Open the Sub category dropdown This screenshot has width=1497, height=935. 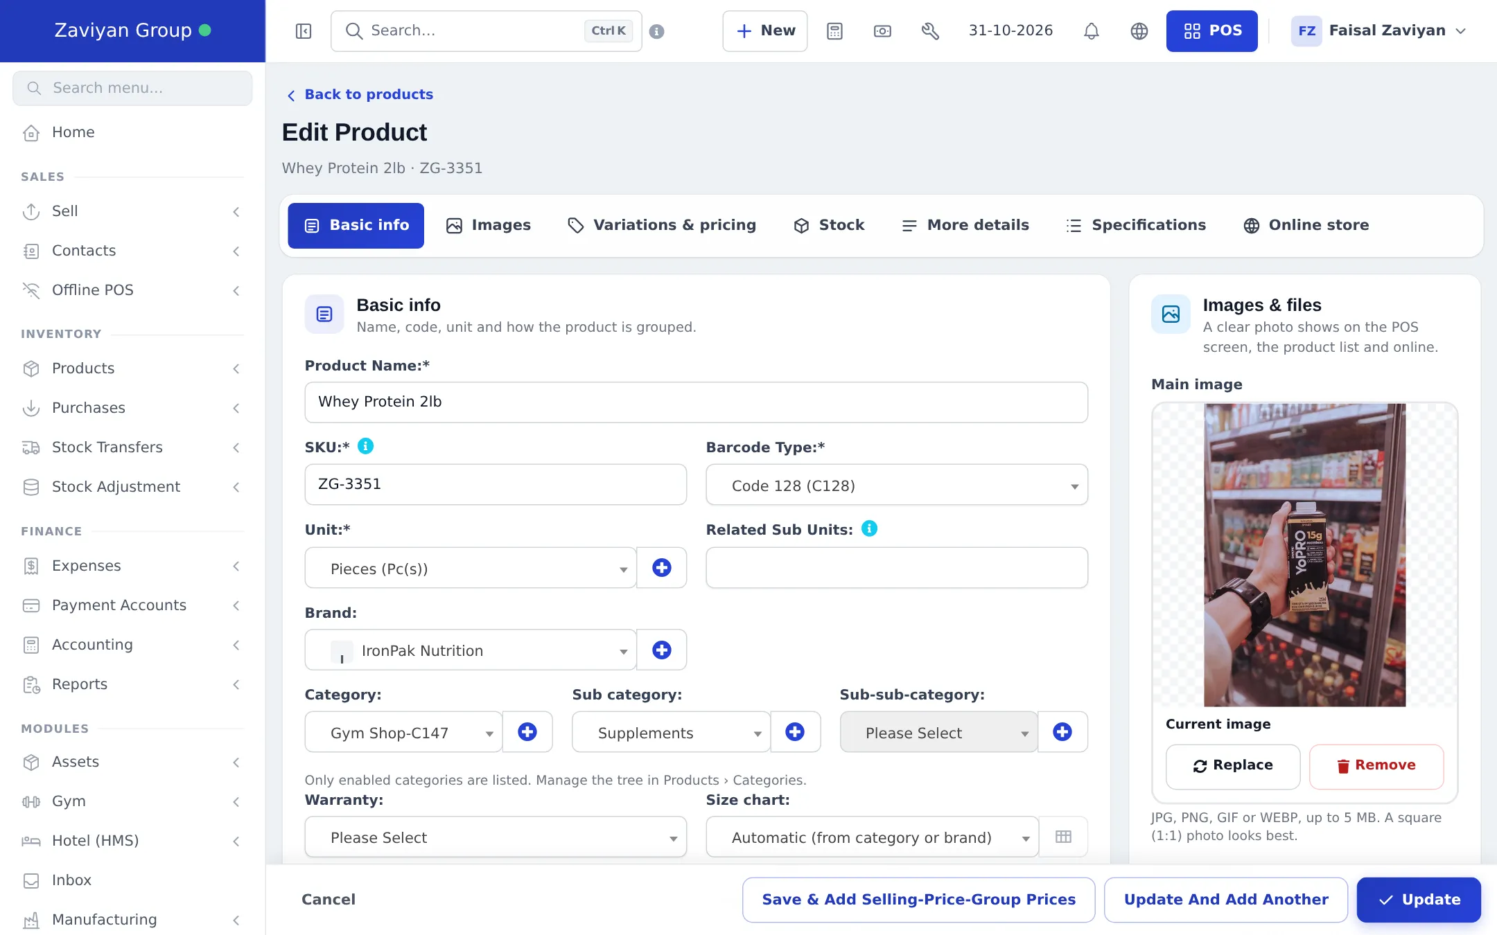click(671, 732)
